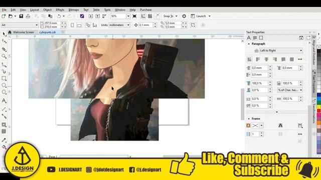Open the File menu
Image resolution: width=321 pixels, height=180 pixels.
point(4,10)
